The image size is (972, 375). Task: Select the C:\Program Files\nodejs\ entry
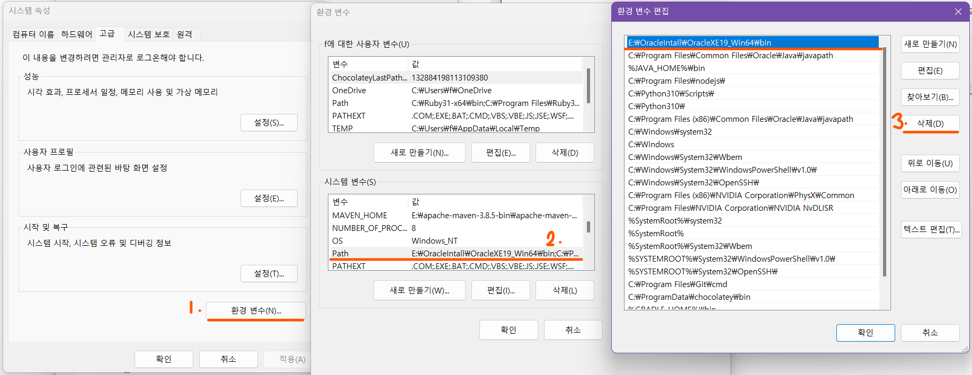click(x=752, y=81)
